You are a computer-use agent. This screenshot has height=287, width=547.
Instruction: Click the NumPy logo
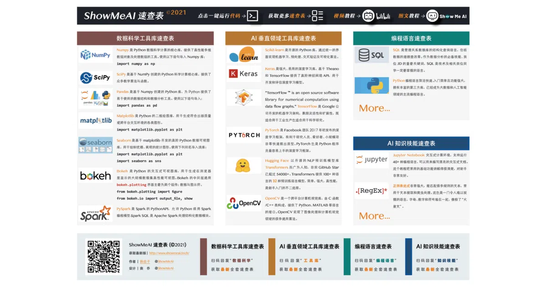(x=95, y=55)
